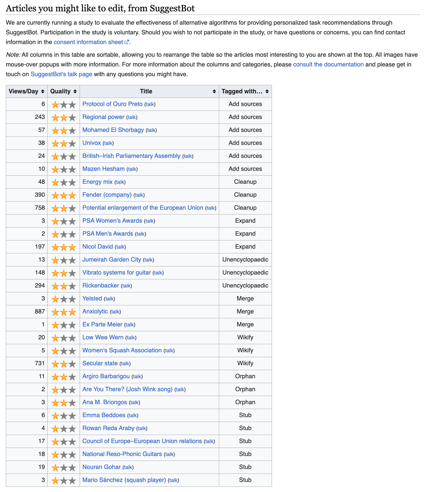Open consult the documentation link
Viewport: 428px width, 492px height.
(328, 64)
